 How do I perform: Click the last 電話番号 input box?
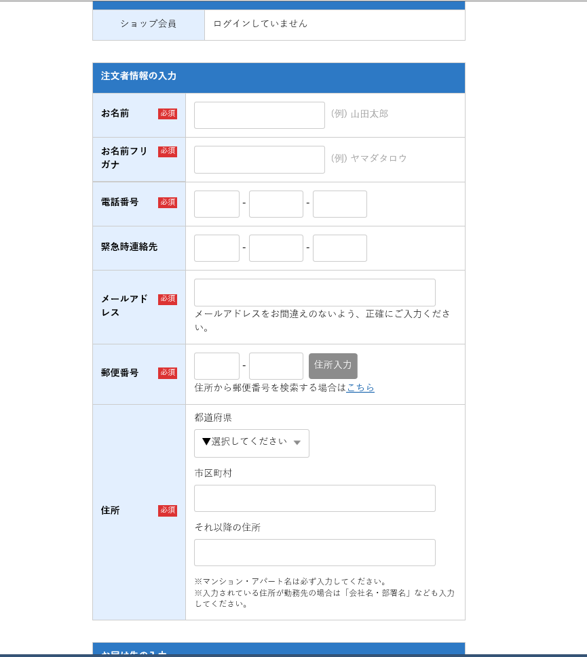[x=339, y=203]
